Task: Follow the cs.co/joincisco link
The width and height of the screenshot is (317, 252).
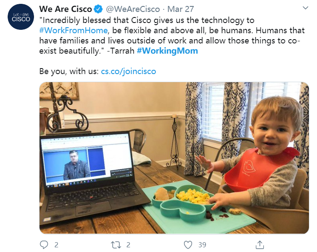Action: (128, 71)
